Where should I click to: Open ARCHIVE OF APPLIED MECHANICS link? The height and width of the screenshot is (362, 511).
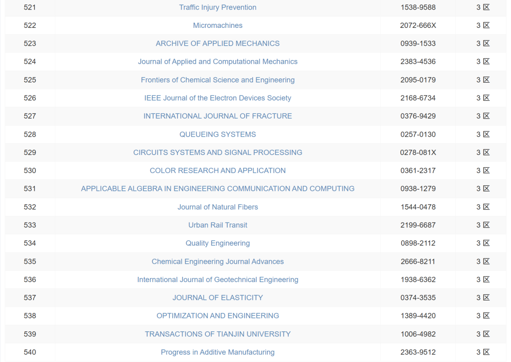218,43
